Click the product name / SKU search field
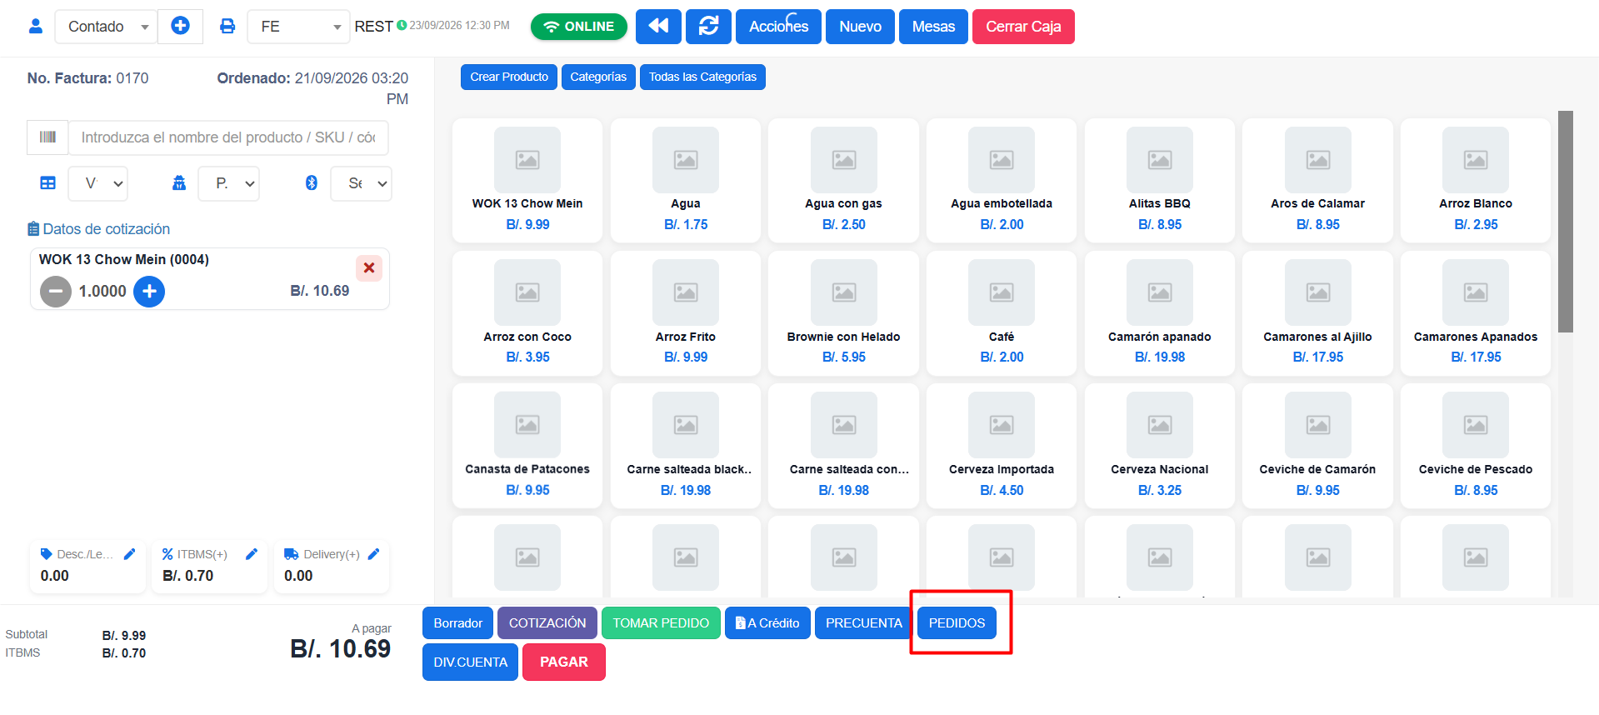The height and width of the screenshot is (715, 1599). tap(228, 137)
